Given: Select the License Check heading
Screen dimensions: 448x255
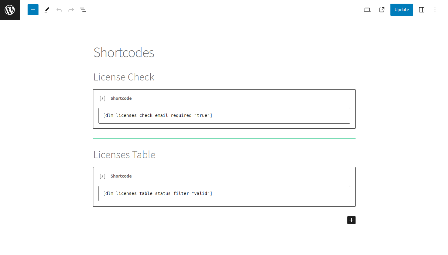Looking at the screenshot, I should click(124, 77).
